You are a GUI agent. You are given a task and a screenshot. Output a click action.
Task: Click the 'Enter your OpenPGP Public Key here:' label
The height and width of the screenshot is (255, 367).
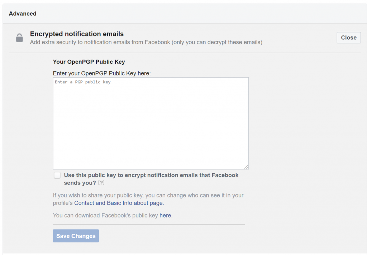coord(102,73)
